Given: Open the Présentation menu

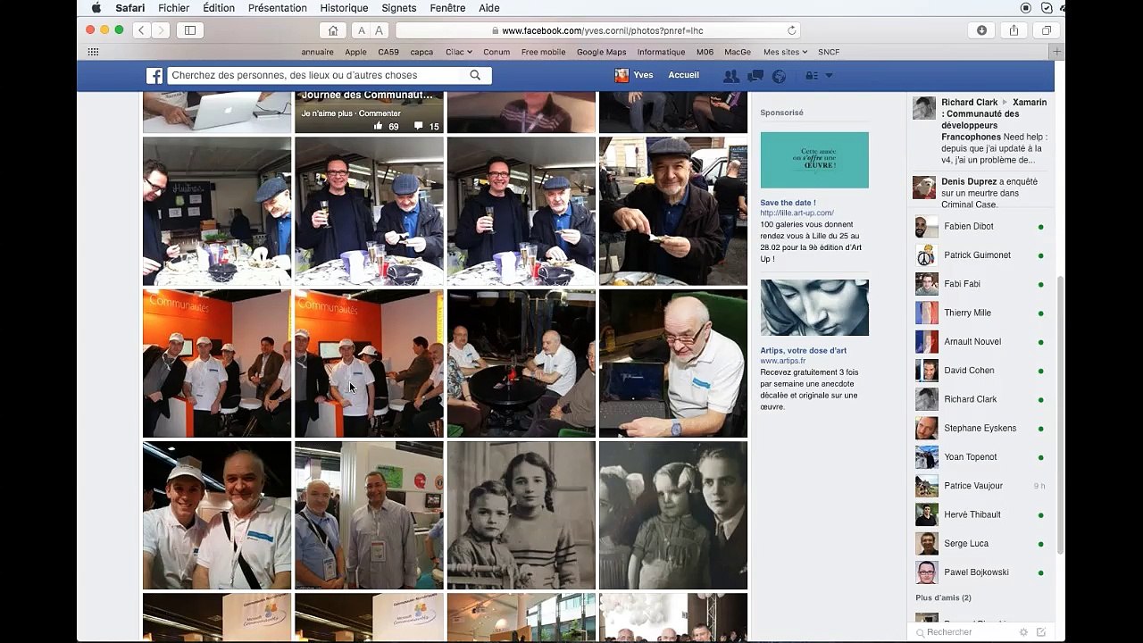Looking at the screenshot, I should click(x=278, y=8).
